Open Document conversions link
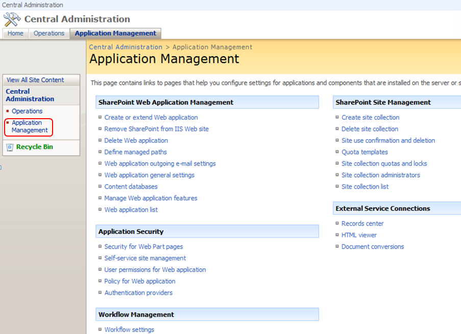 373,247
